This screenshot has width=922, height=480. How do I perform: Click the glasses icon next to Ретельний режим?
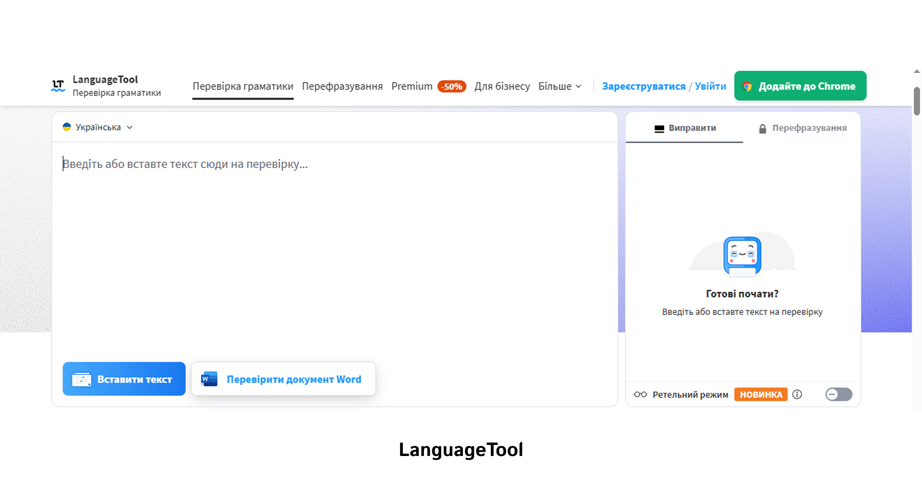[x=641, y=394]
